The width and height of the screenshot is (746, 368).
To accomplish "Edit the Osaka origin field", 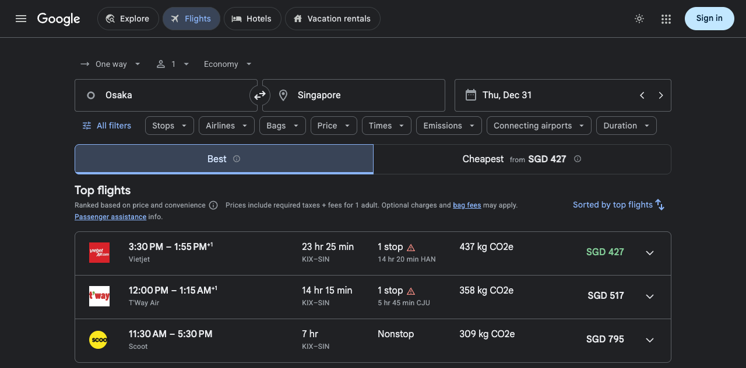I will (166, 95).
